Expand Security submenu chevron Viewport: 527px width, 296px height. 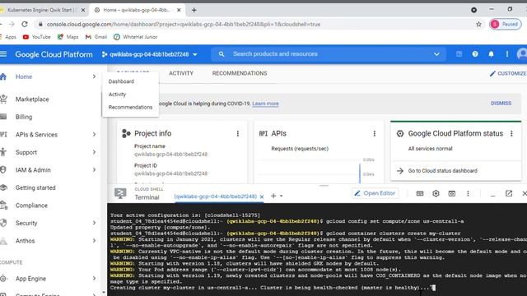pos(94,223)
